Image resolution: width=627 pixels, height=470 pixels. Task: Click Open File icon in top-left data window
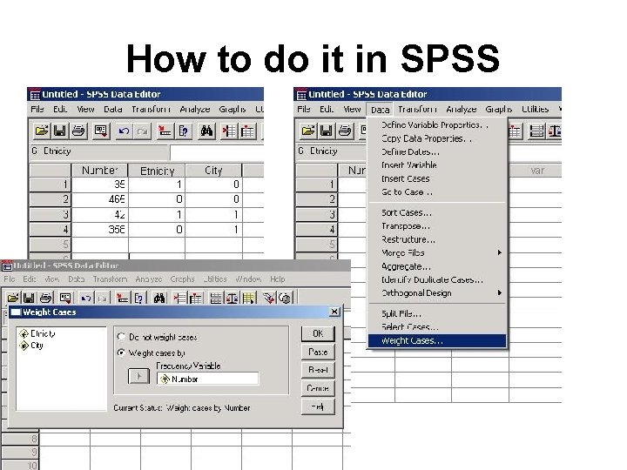click(x=42, y=131)
